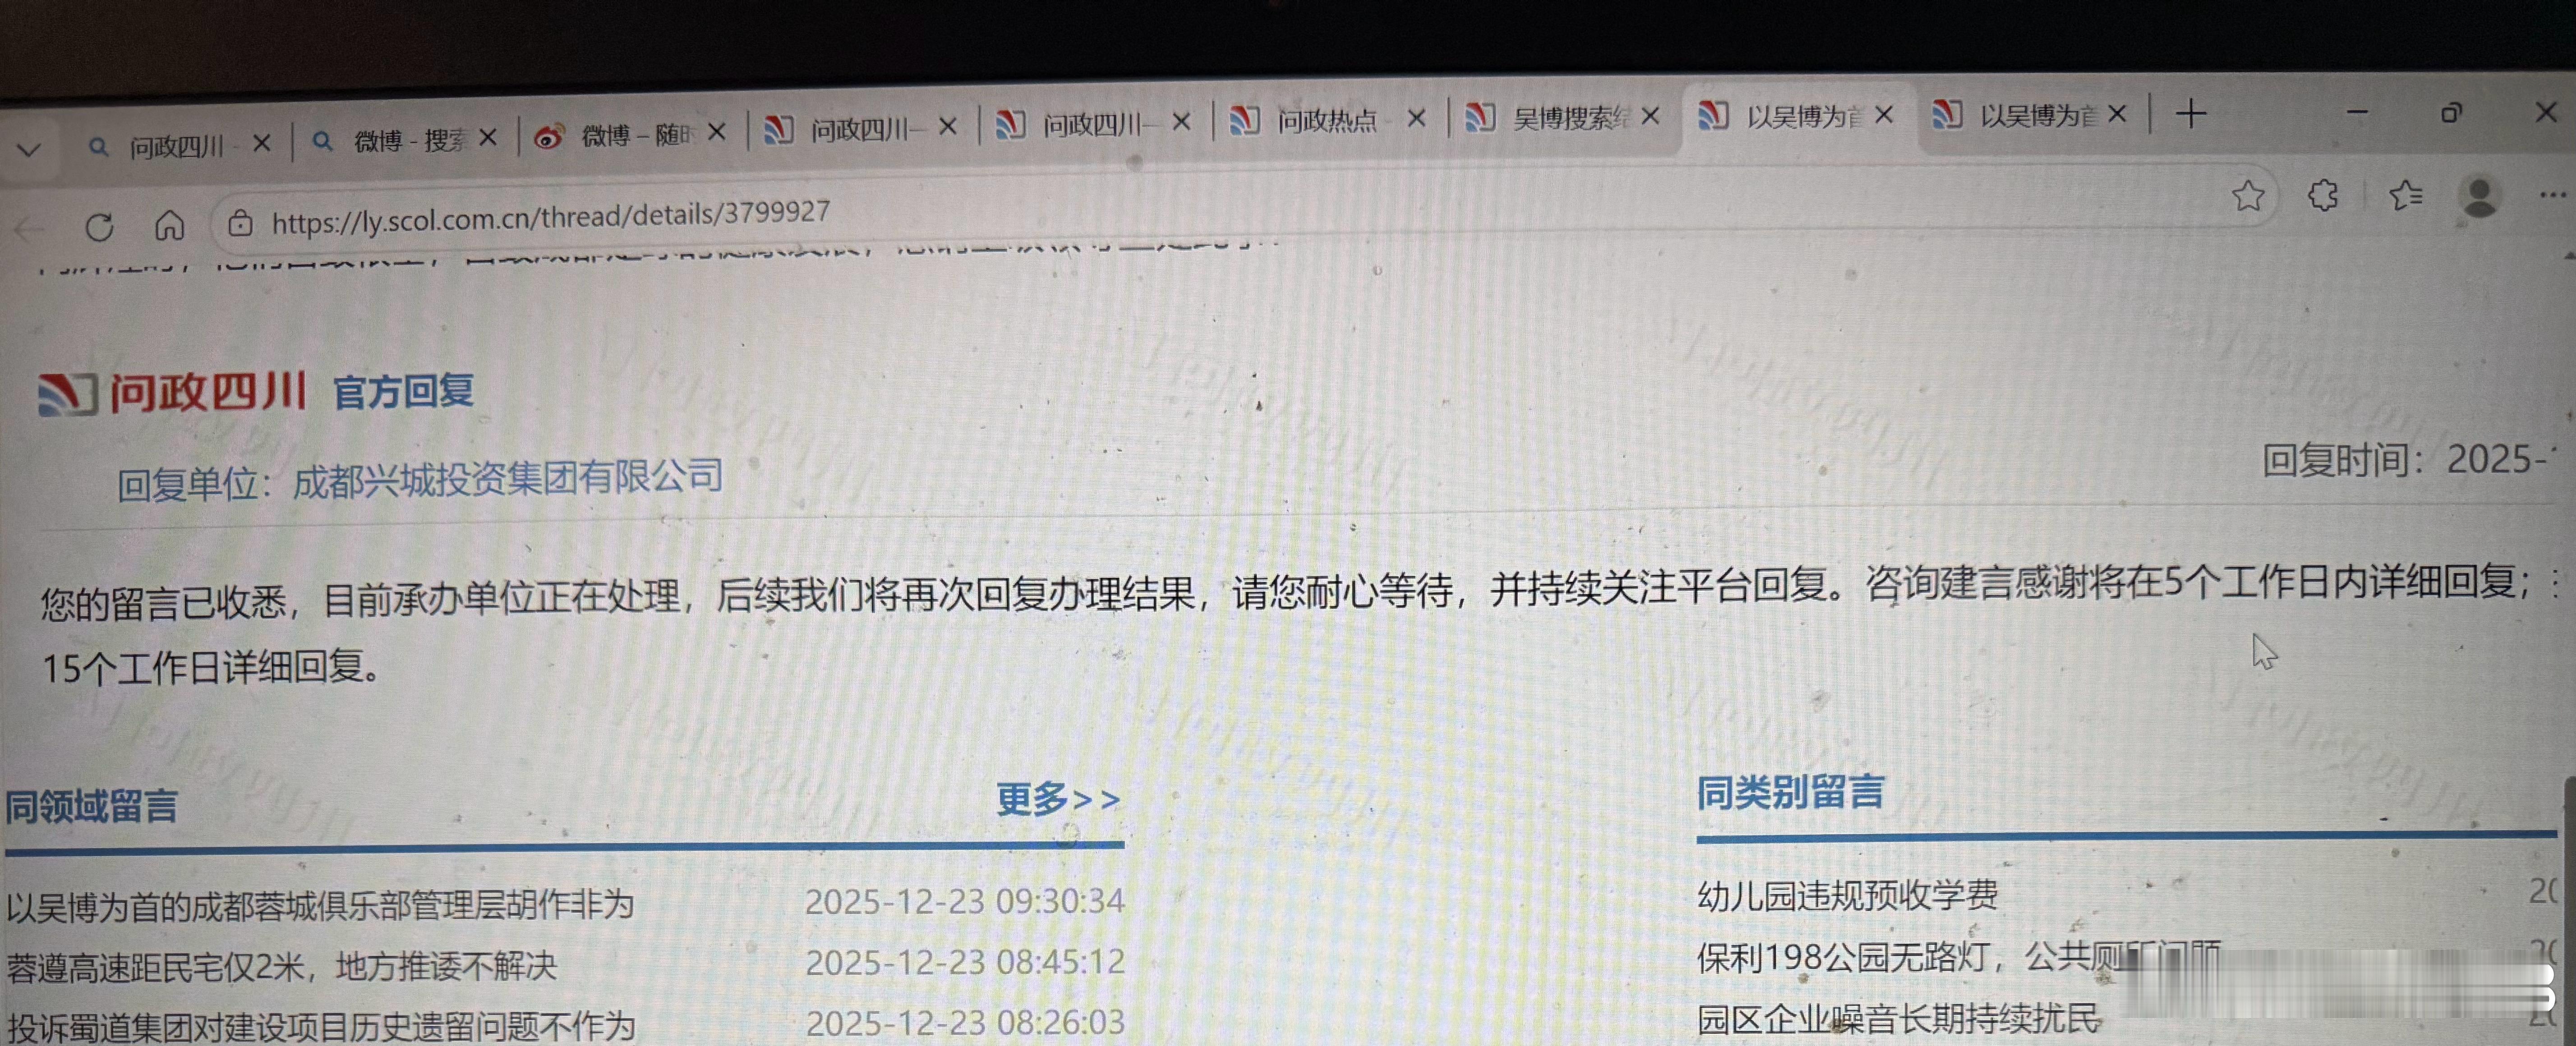
Task: Click the plus icon to open new tab
Action: coord(2190,114)
